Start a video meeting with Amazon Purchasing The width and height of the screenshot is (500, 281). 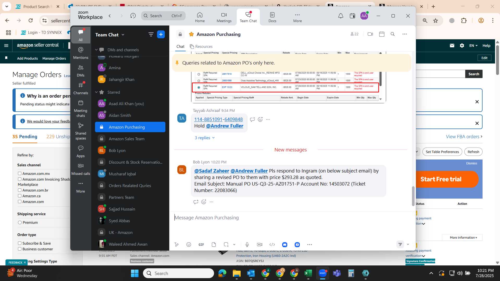pyautogui.click(x=370, y=34)
